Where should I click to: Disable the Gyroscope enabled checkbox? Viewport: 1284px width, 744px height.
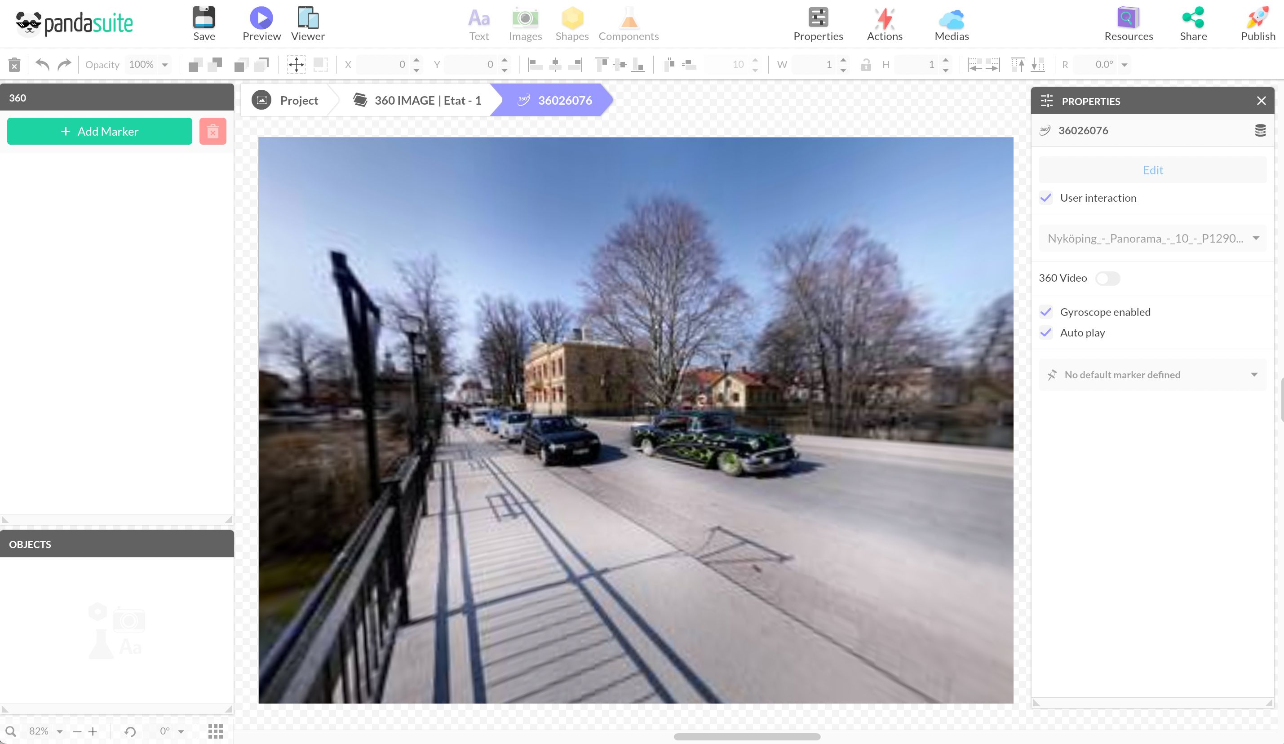1046,312
